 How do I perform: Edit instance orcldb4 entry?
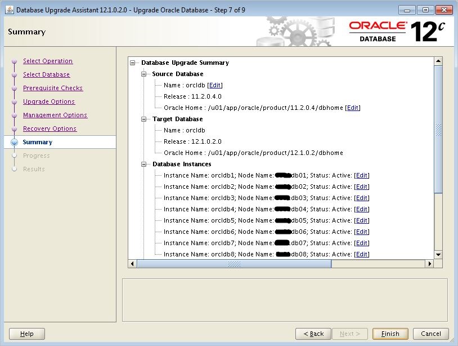click(362, 209)
